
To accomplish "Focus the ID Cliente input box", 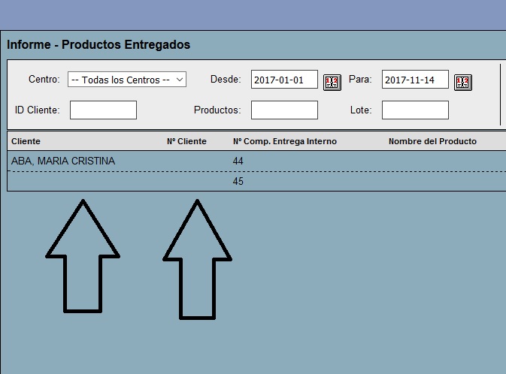I will (103, 110).
